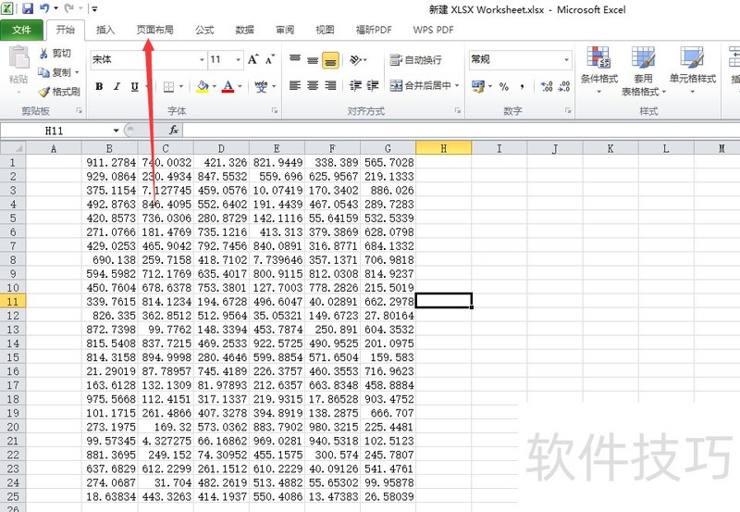The width and height of the screenshot is (740, 512).
Task: Select row header 11
Action: coord(13,301)
